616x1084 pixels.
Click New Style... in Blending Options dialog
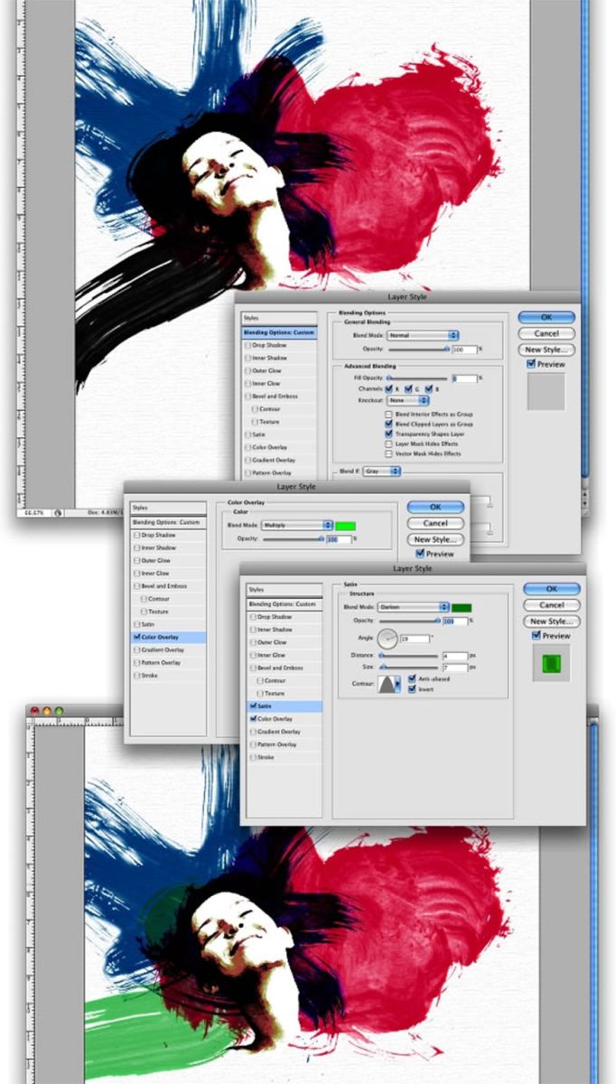546,350
